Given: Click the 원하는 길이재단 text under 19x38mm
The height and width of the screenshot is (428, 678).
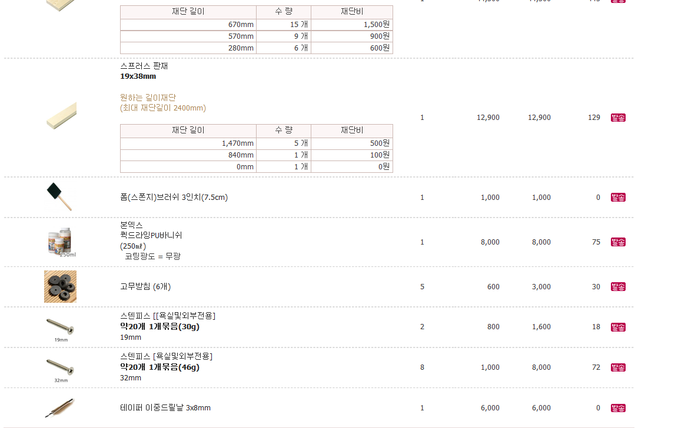Looking at the screenshot, I should pyautogui.click(x=148, y=98).
